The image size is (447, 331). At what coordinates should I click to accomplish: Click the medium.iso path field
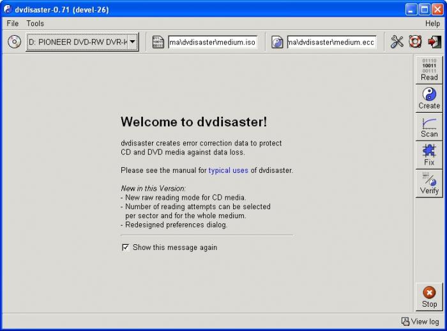(x=213, y=42)
